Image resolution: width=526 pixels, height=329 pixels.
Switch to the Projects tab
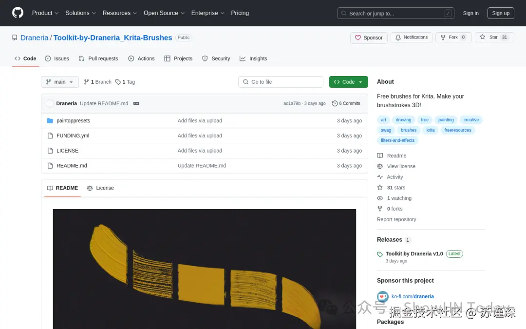click(x=178, y=58)
